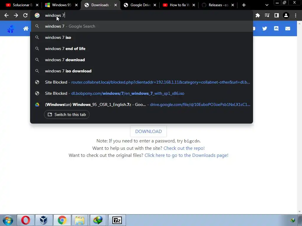This screenshot has width=302, height=226.
Task: Open 'Check out the repo!' link
Action: pos(184,148)
